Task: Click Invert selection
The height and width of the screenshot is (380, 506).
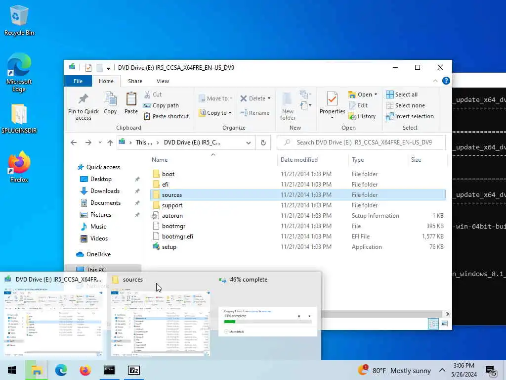Action: click(x=410, y=116)
